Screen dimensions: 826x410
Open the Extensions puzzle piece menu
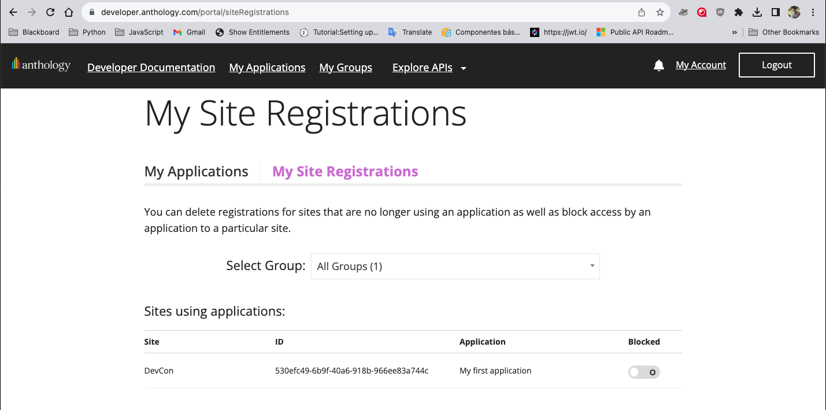pyautogui.click(x=738, y=12)
